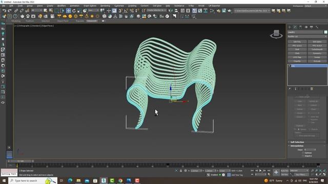This screenshot has width=328, height=184.
Task: Open the Modifiers menu
Action: [x=61, y=6]
